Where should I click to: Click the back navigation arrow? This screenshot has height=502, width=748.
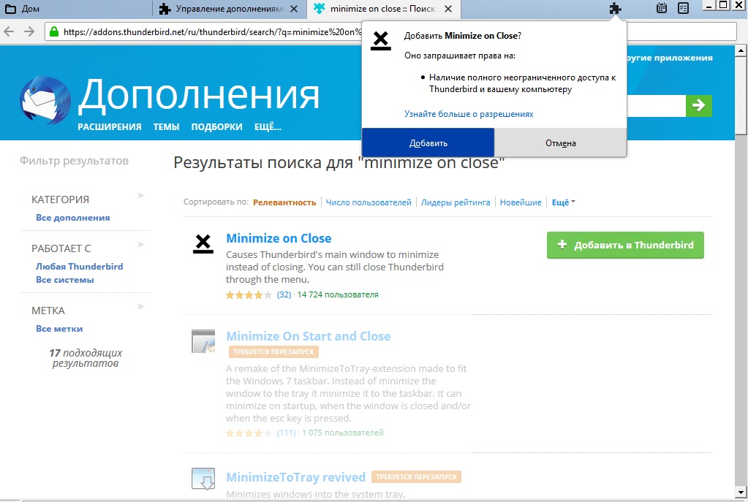(9, 31)
